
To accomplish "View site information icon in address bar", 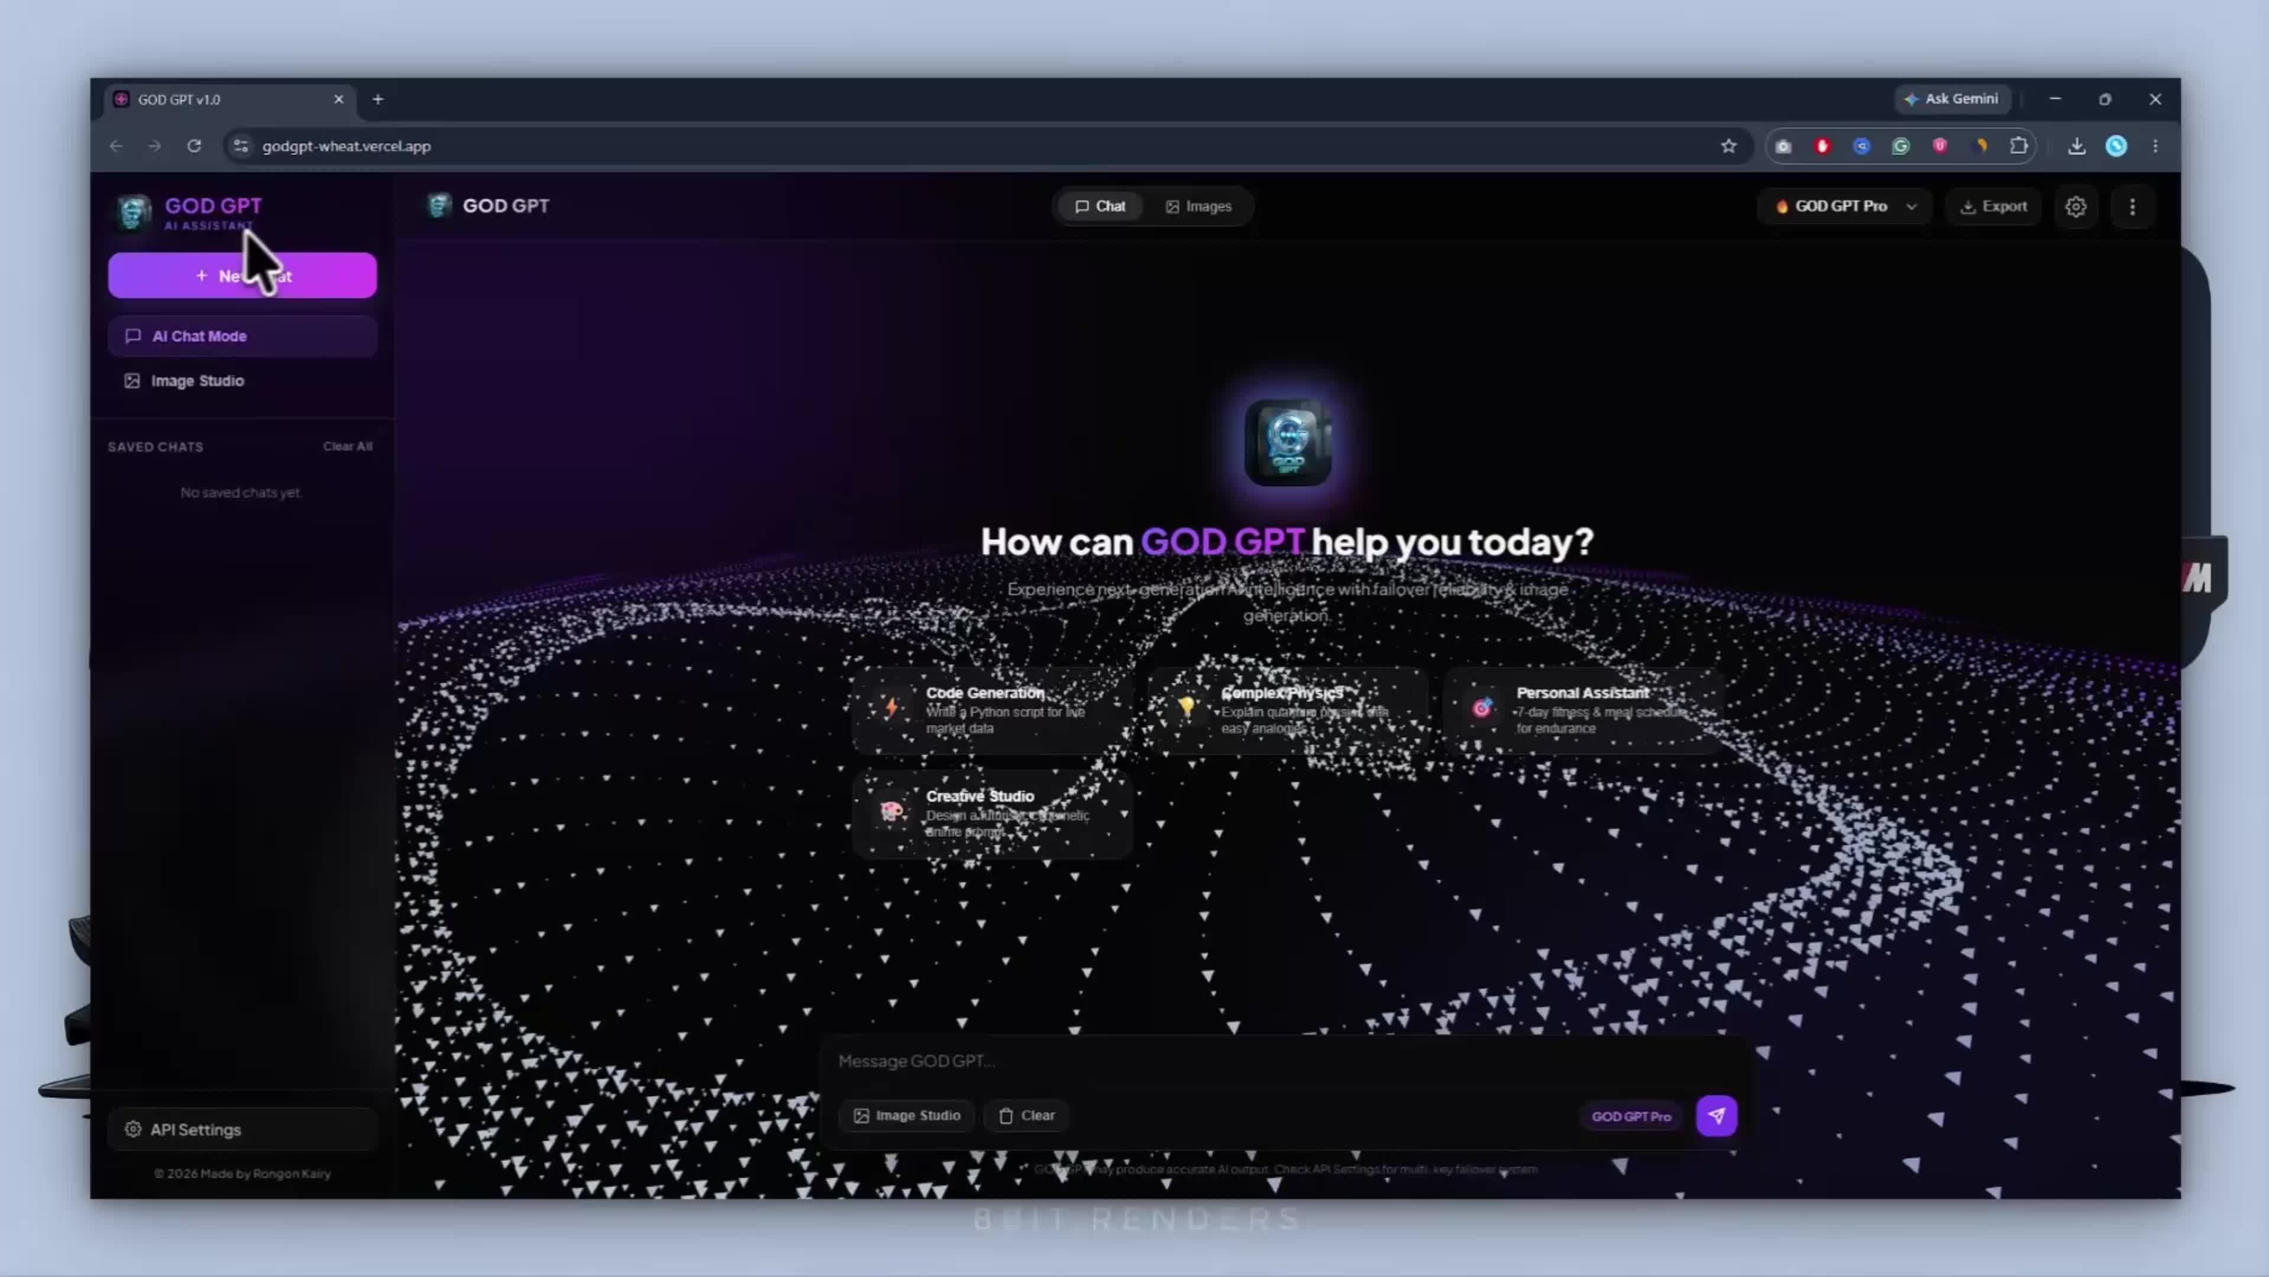I will 241,146.
